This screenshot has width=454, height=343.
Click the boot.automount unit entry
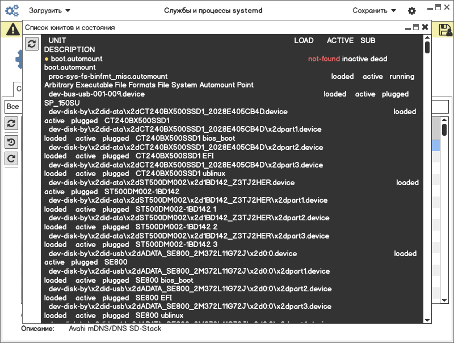[x=77, y=58]
